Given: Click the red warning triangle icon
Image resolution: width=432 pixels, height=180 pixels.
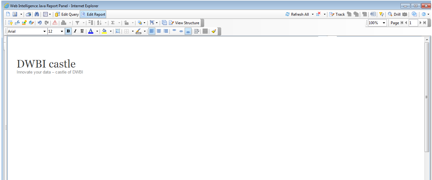Looking at the screenshot, I should click(55, 23).
